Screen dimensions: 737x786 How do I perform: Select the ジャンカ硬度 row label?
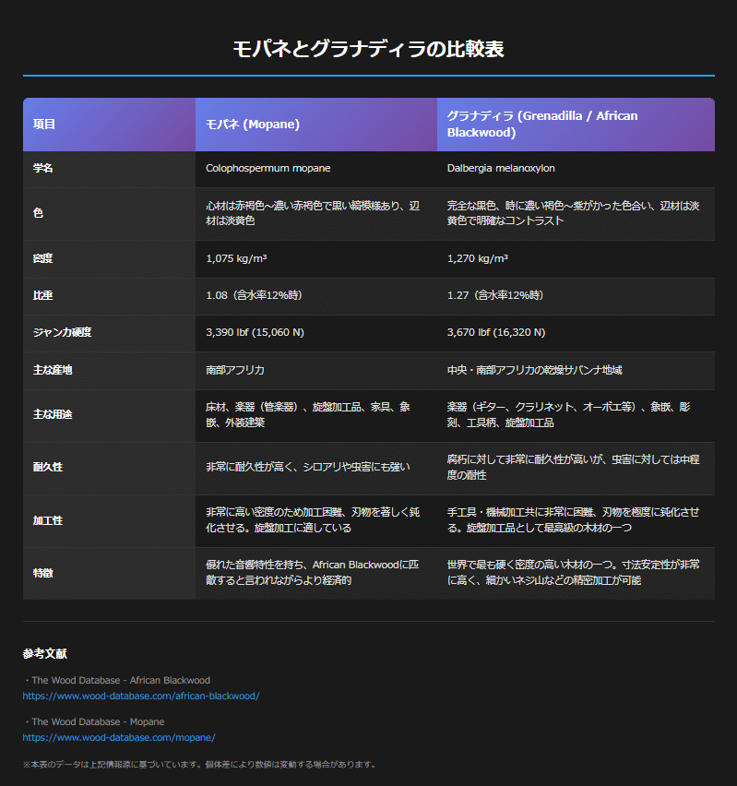62,332
